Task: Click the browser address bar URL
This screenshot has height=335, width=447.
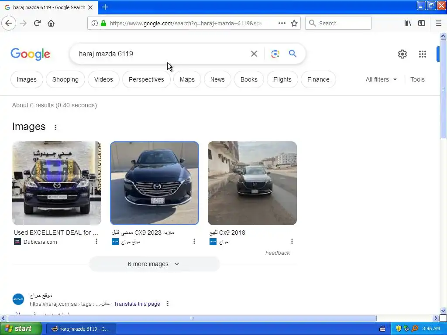Action: [186, 24]
